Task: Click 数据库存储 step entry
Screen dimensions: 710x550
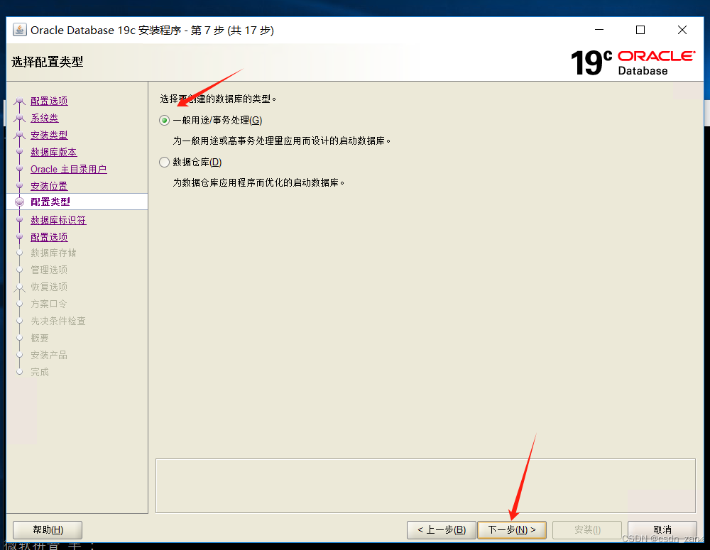Action: coord(53,253)
